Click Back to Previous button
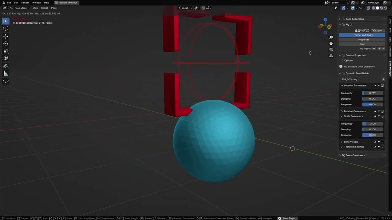This screenshot has width=392, height=220. pos(67,3)
